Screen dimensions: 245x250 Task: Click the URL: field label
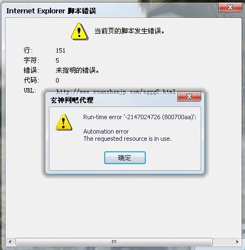click(30, 90)
